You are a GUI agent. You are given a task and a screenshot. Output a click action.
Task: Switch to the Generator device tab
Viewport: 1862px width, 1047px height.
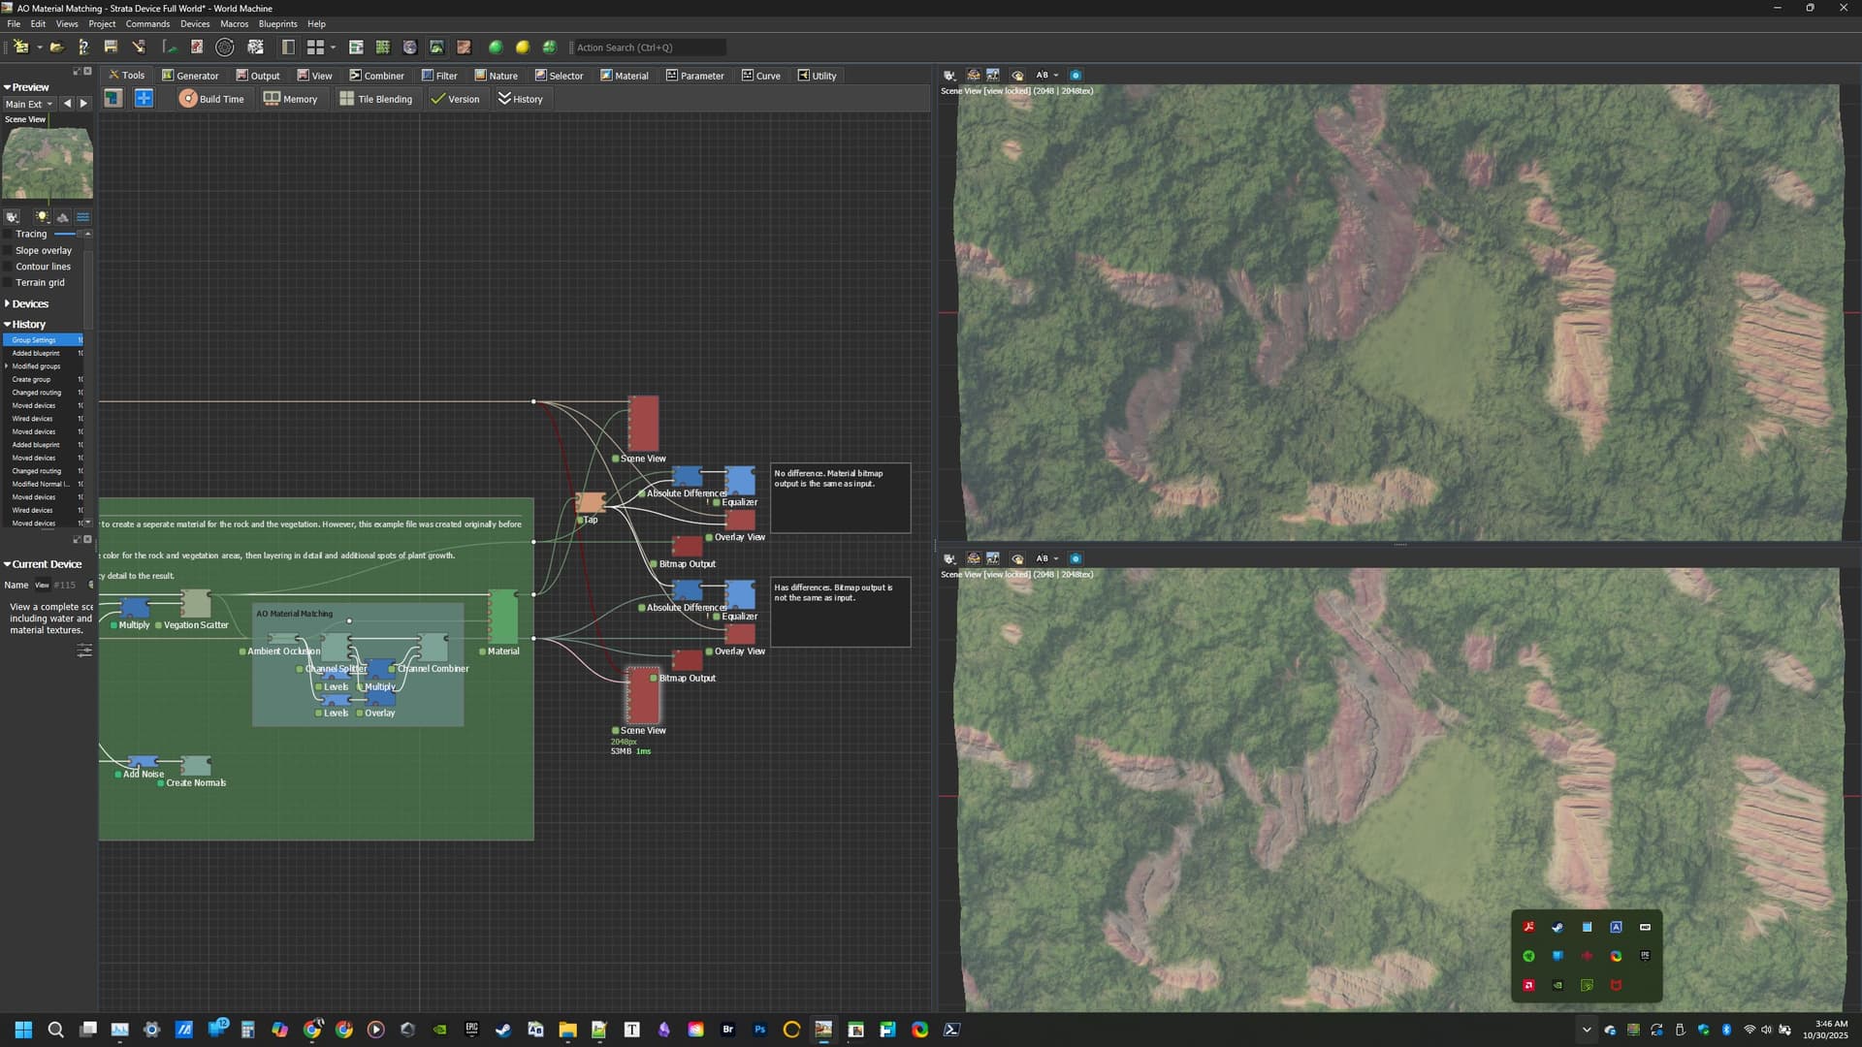coord(190,76)
